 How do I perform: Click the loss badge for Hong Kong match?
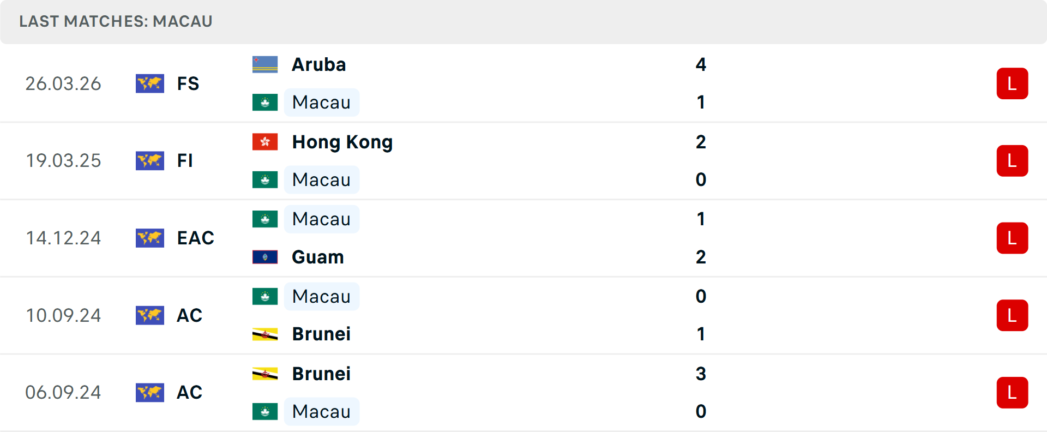(x=1012, y=161)
